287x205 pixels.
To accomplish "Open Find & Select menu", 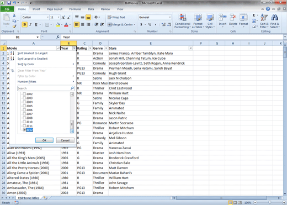I will coord(275,21).
